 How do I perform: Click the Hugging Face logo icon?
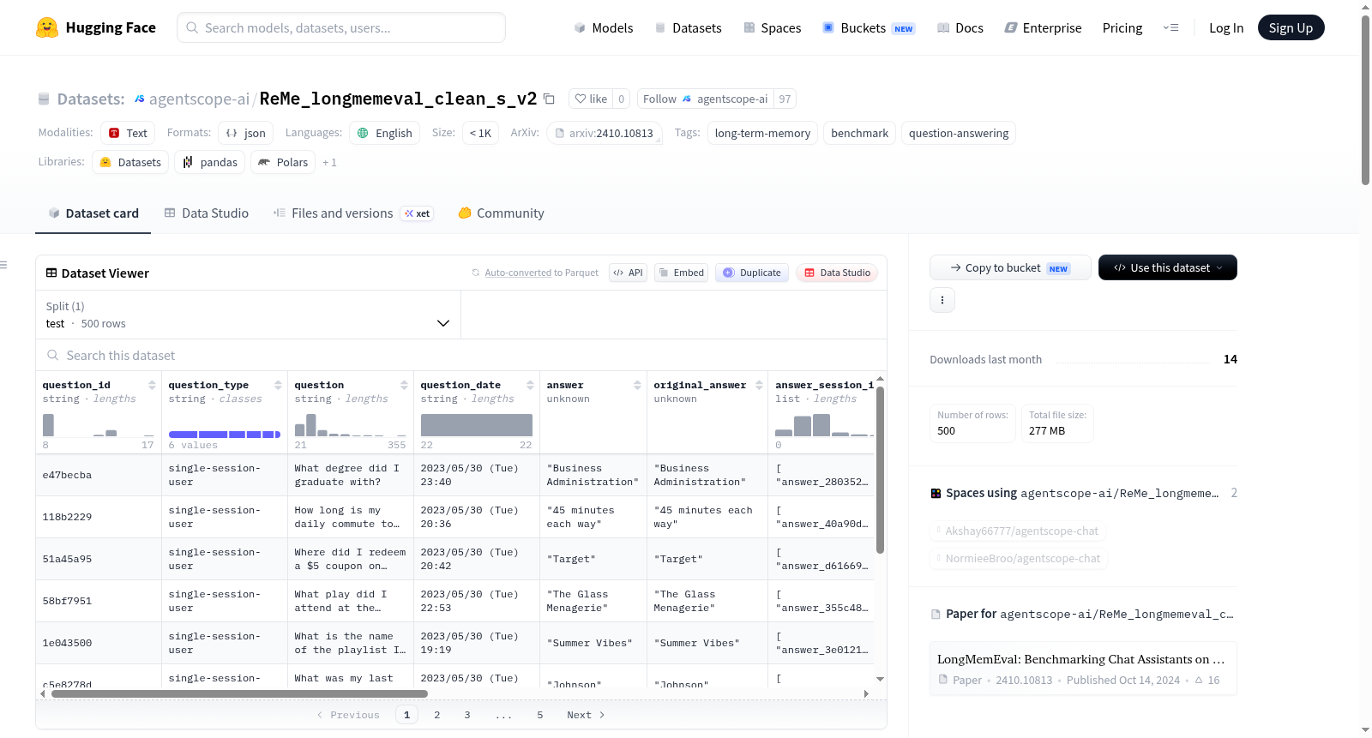47,27
